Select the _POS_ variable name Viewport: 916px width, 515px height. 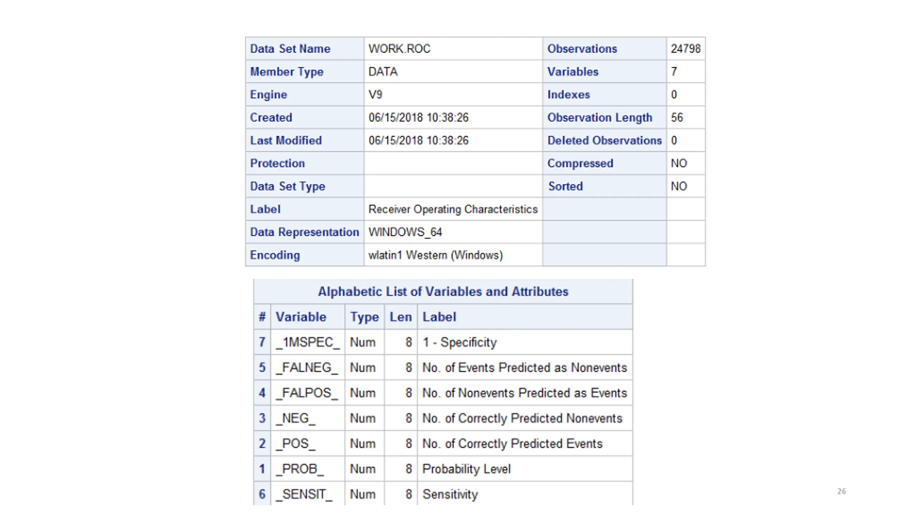296,444
